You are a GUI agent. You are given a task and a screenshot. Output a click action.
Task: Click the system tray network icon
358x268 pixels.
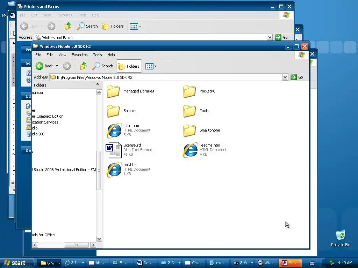pos(332,263)
